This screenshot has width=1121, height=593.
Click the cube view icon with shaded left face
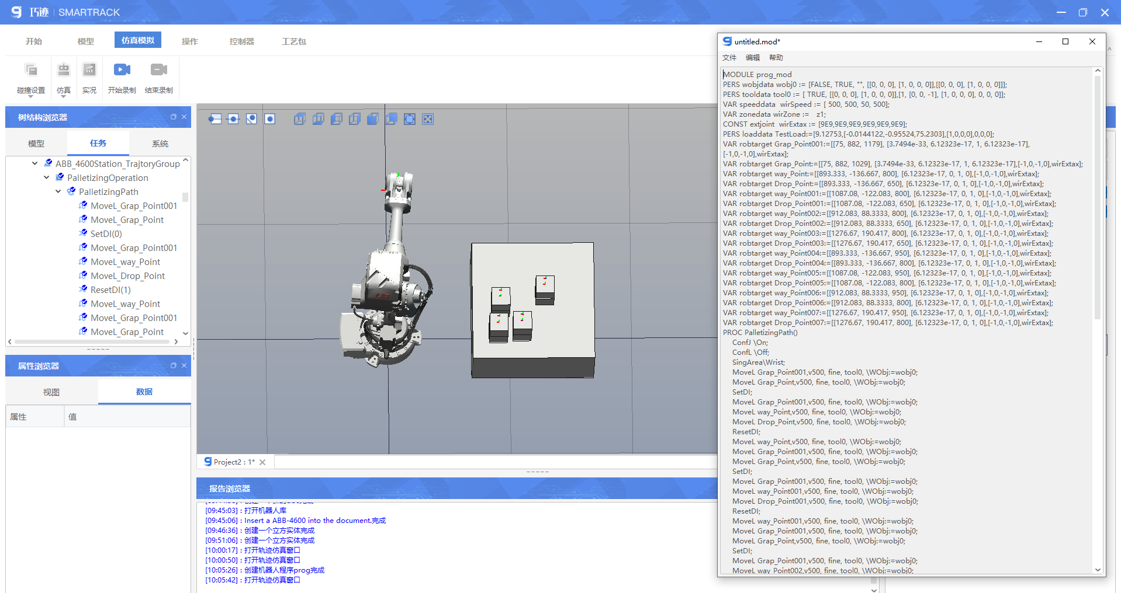tap(336, 119)
